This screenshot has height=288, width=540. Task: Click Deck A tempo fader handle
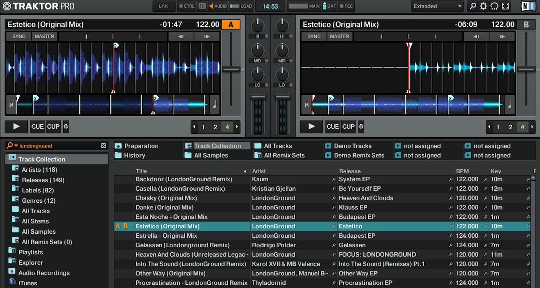click(231, 69)
